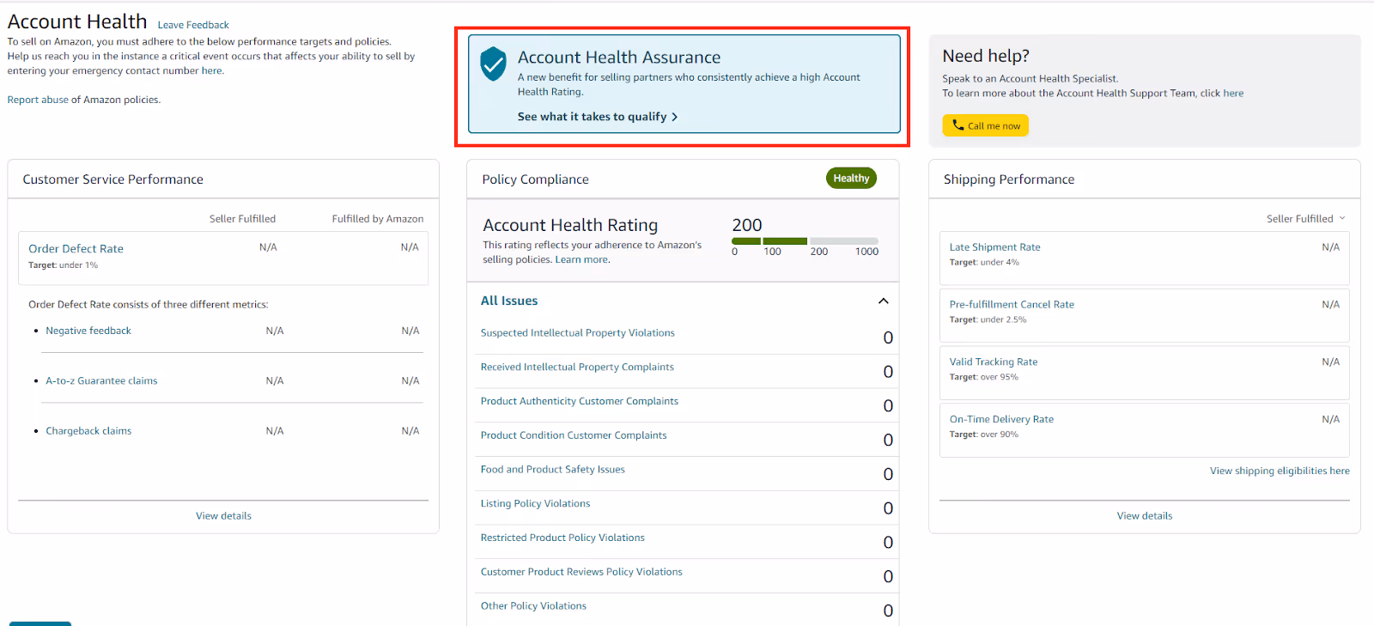Open the Late Shipment Rate metric
Viewport: 1374px width, 626px height.
(x=994, y=247)
